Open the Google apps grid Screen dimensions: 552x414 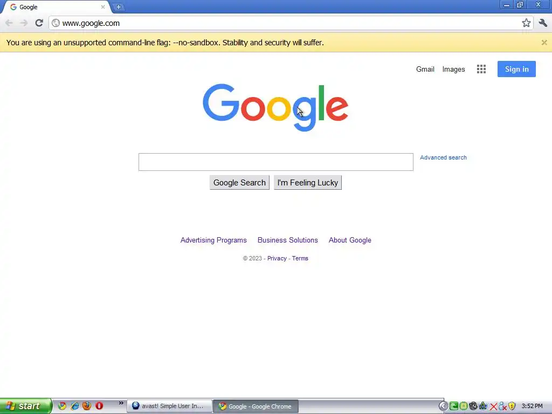(481, 69)
